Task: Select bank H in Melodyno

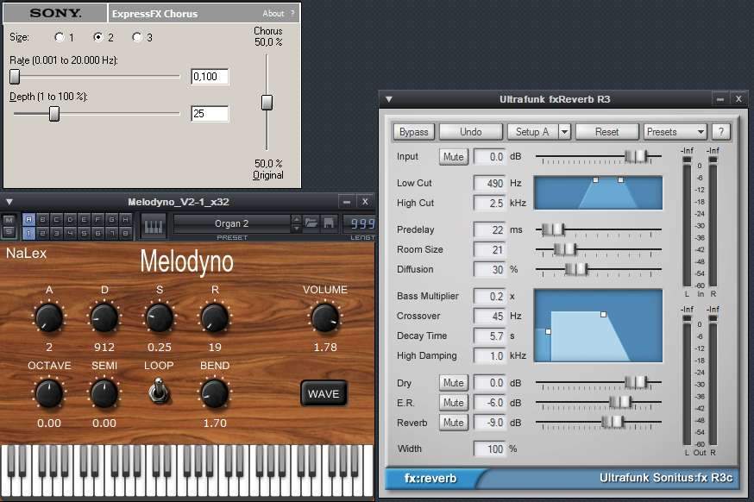Action: [x=125, y=219]
